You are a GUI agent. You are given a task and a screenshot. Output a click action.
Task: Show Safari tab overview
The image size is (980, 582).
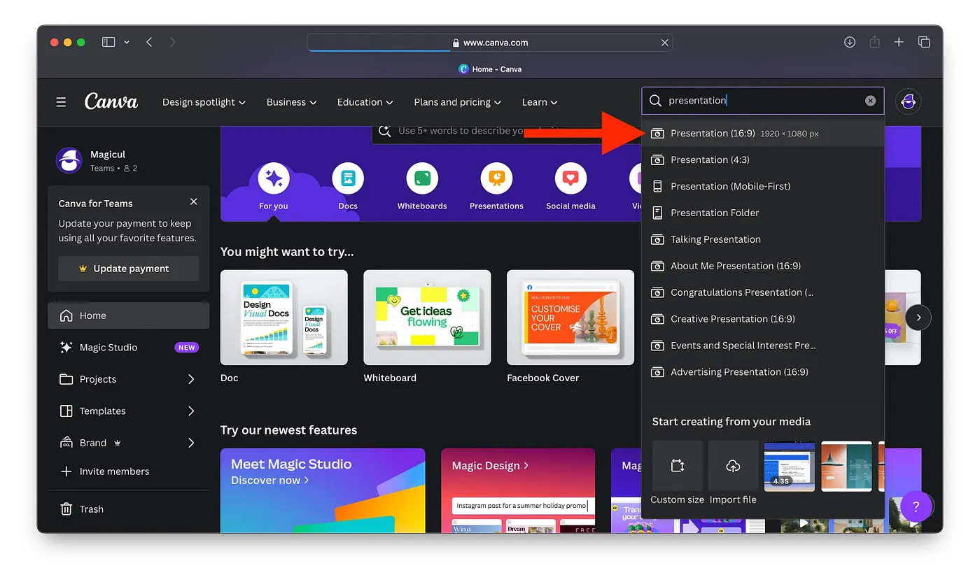[x=924, y=42]
